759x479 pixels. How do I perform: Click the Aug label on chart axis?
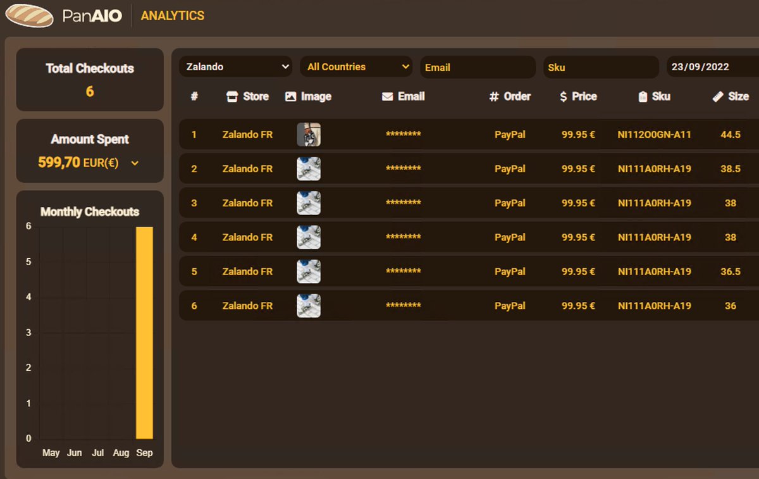point(121,453)
